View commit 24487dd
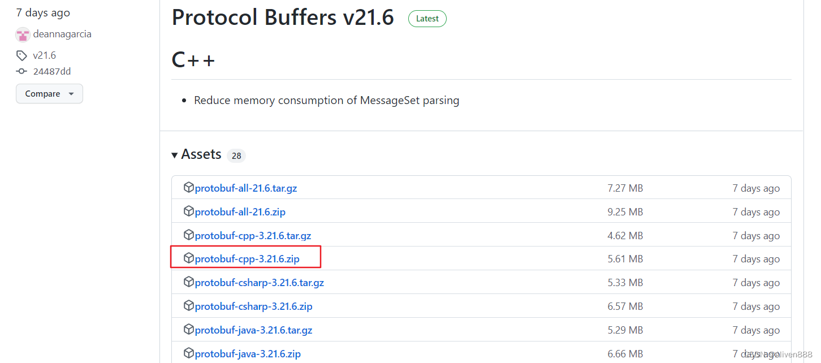The width and height of the screenshot is (821, 363). click(51, 71)
